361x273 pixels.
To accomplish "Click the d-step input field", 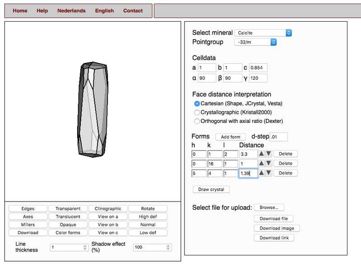I will (278, 137).
